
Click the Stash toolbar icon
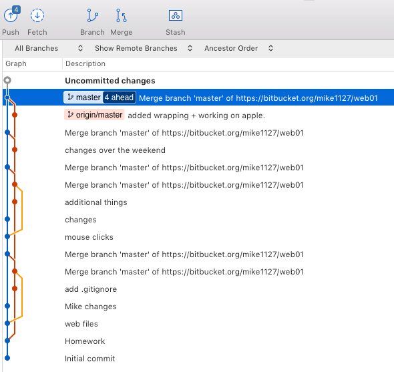tap(176, 15)
